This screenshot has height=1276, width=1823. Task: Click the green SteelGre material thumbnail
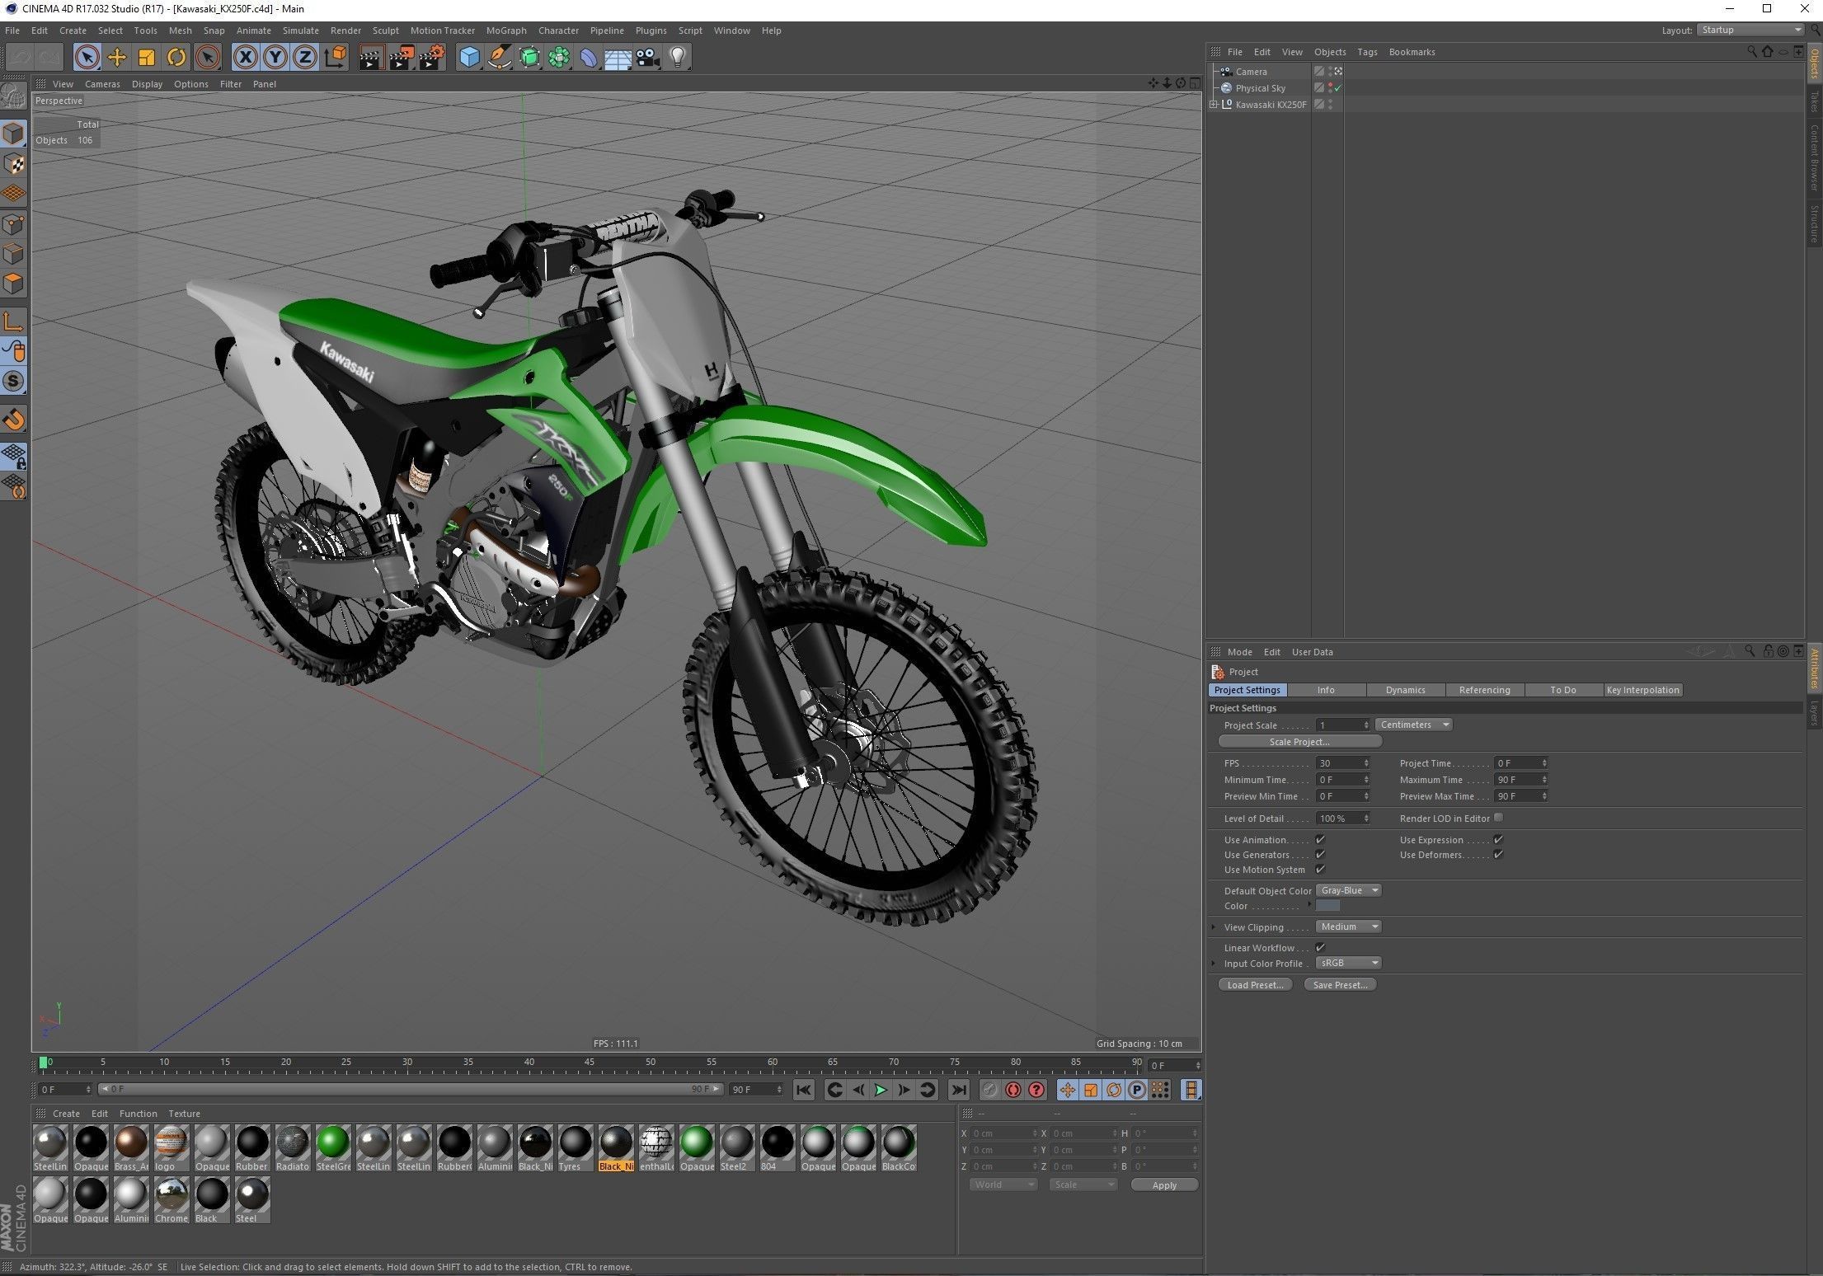[x=333, y=1142]
